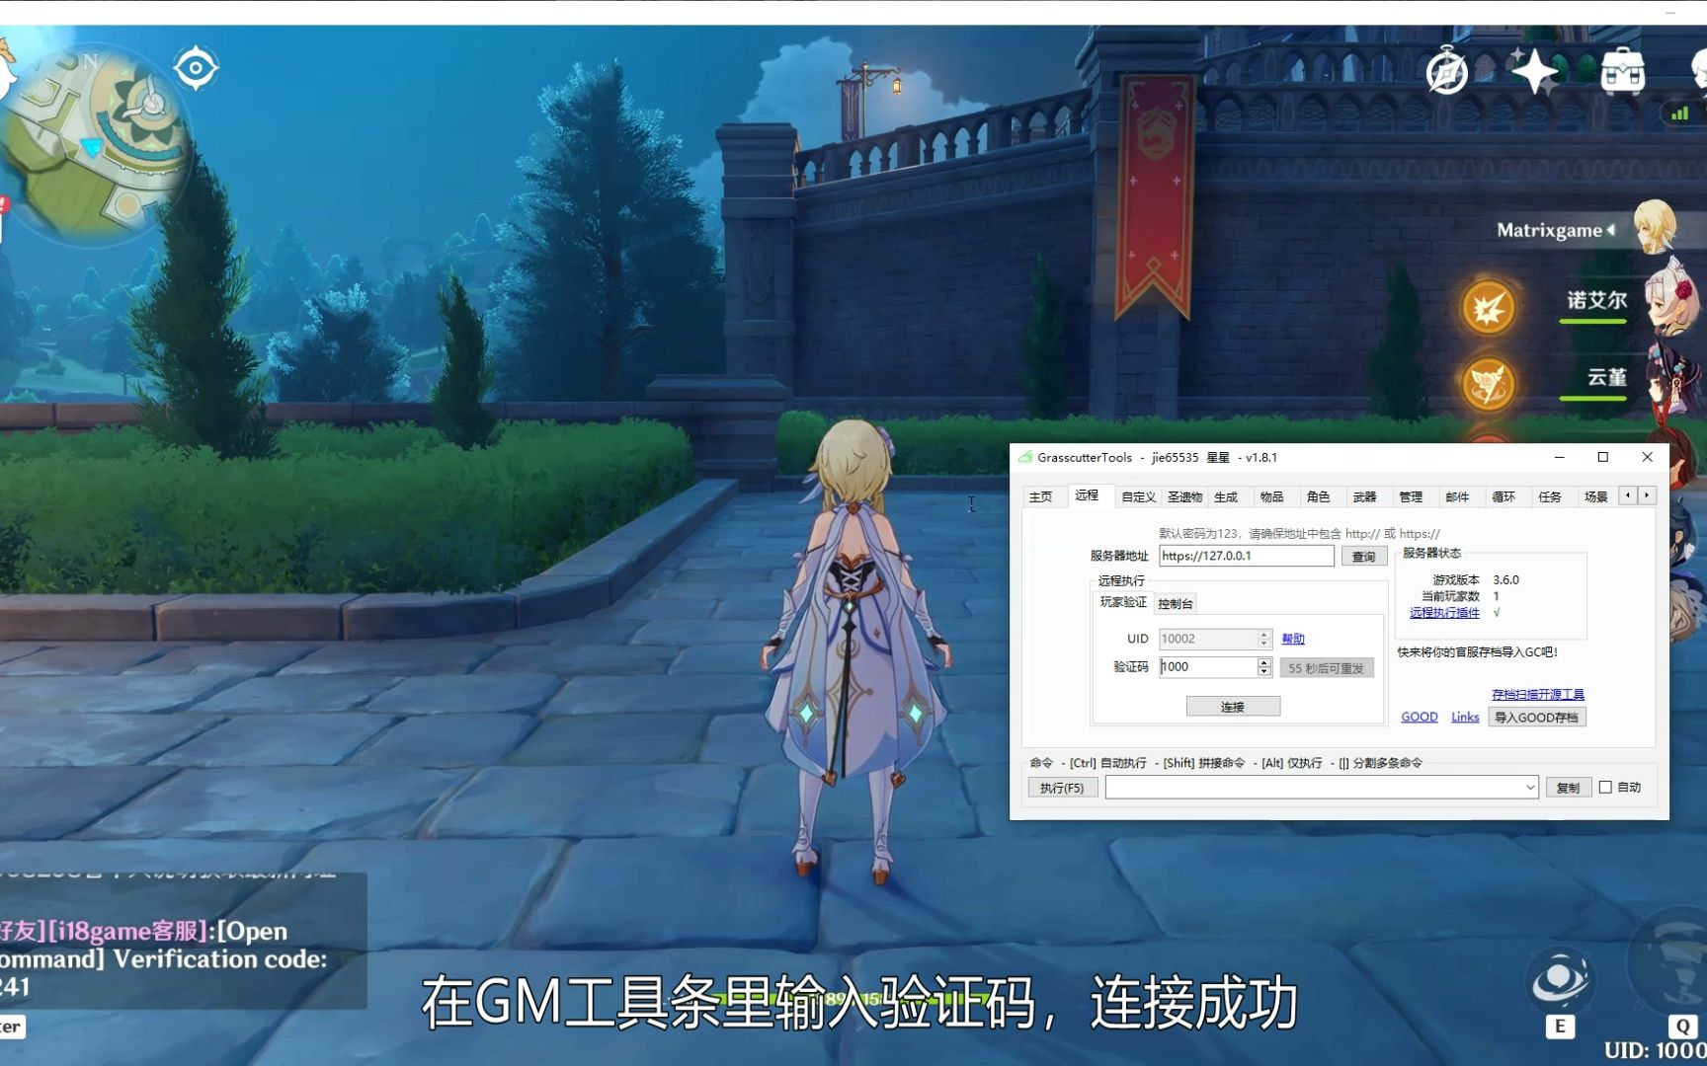Open the 角色 tab
The width and height of the screenshot is (1707, 1066).
point(1318,497)
